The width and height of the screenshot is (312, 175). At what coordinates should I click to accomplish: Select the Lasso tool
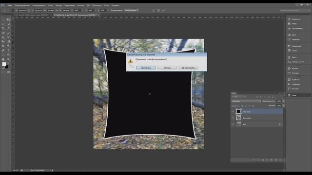(x=3, y=24)
